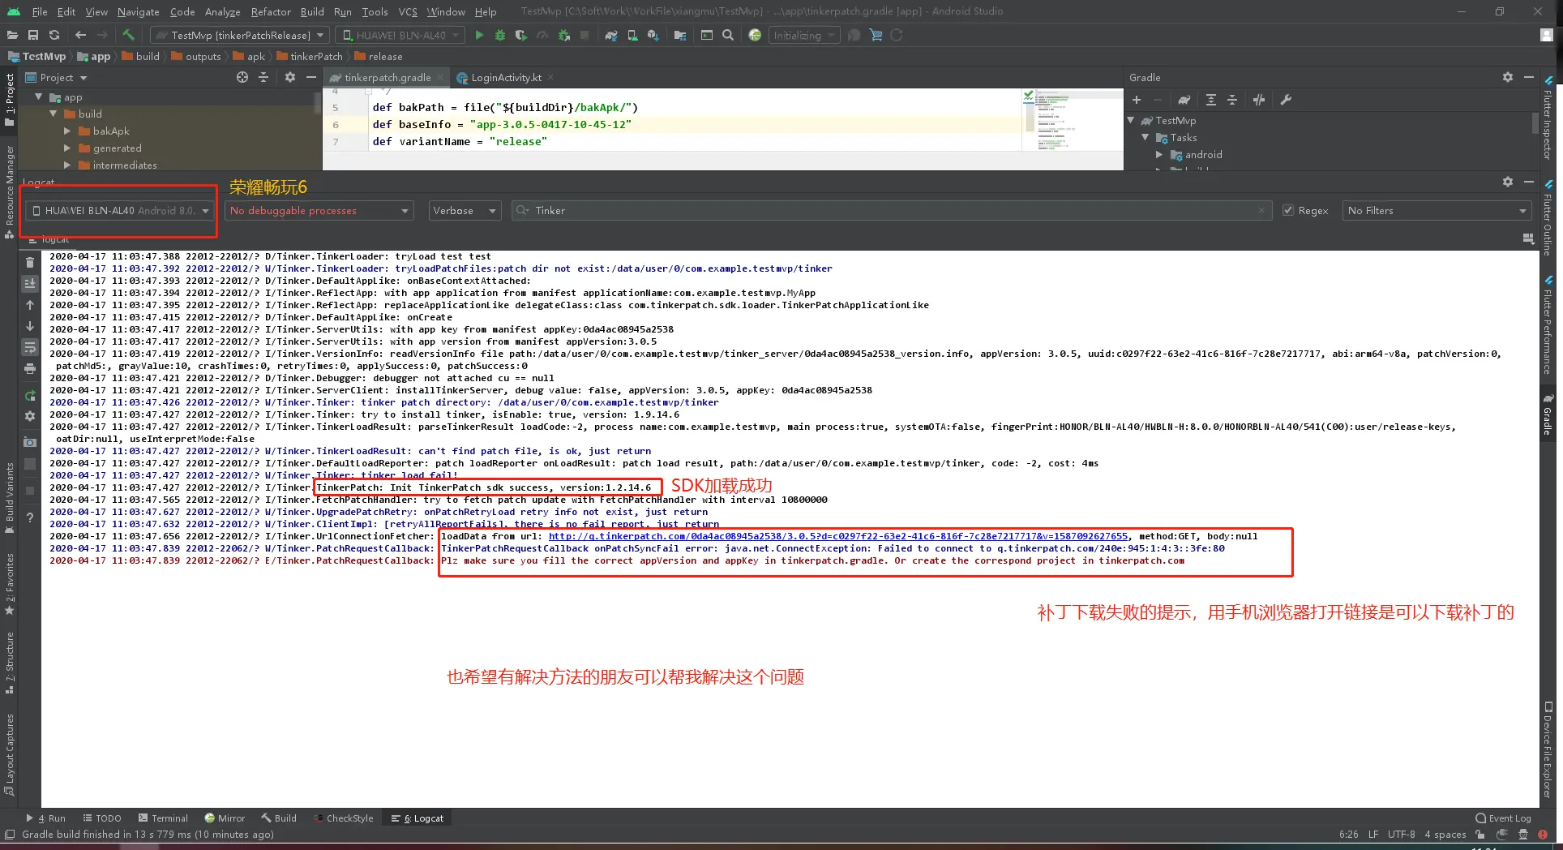Open the TODO tool window tab
The image size is (1563, 850).
coord(102,818)
